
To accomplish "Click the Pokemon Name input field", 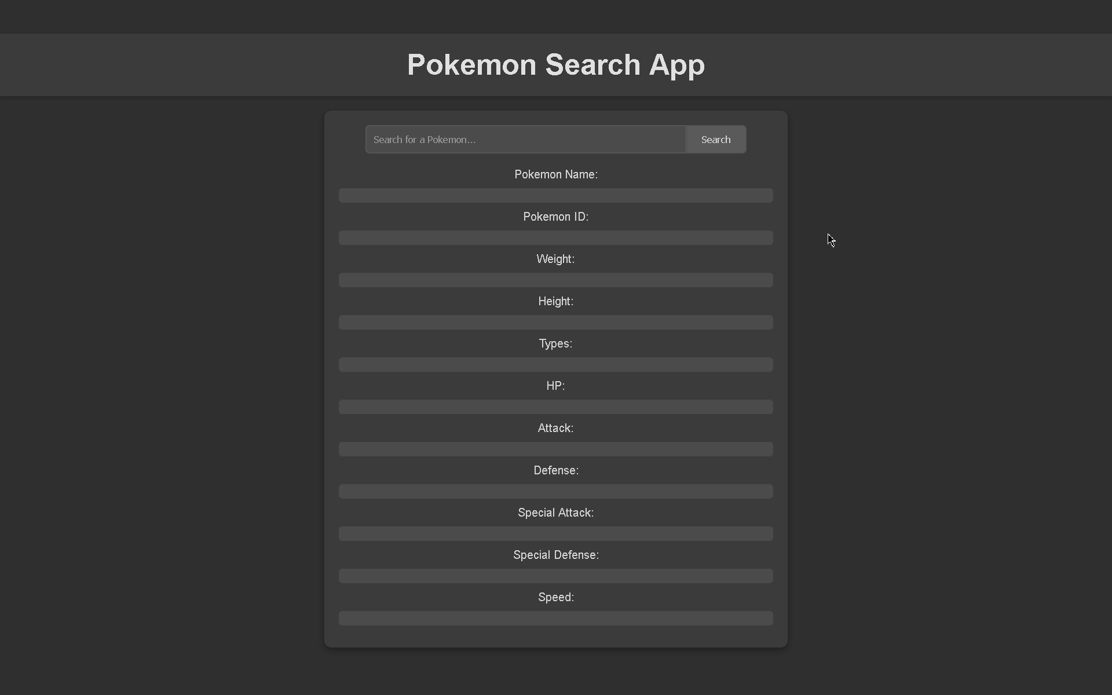I will (x=555, y=195).
